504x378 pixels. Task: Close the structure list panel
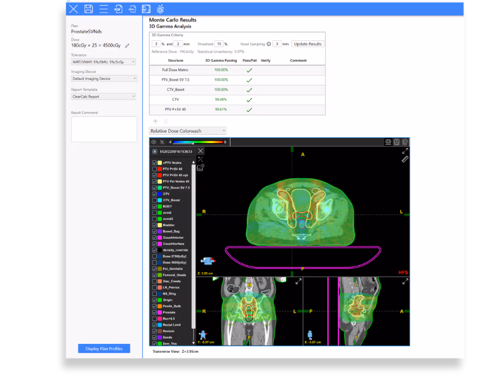pyautogui.click(x=200, y=151)
